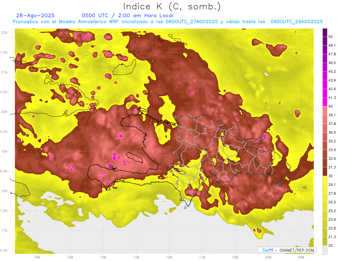
Task: Click colorbar value "25.2"
Action: coord(332,211)
